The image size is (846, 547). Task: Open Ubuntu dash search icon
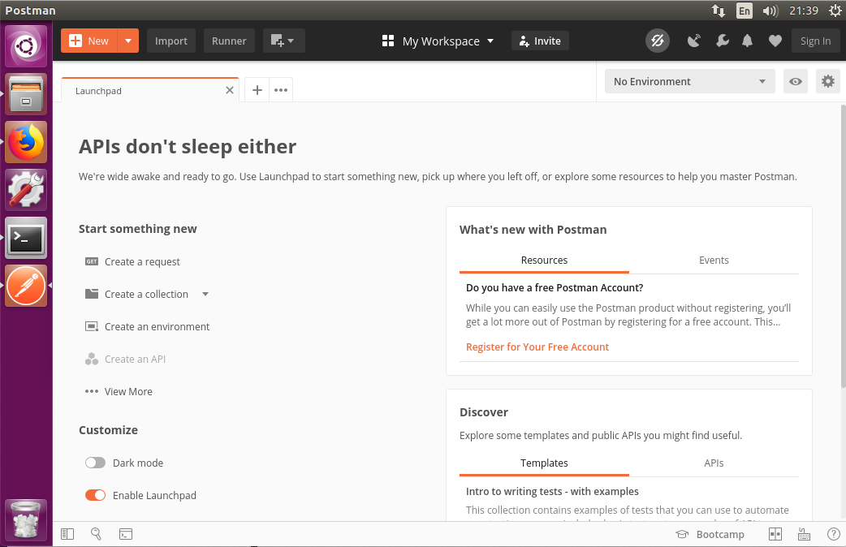(26, 45)
